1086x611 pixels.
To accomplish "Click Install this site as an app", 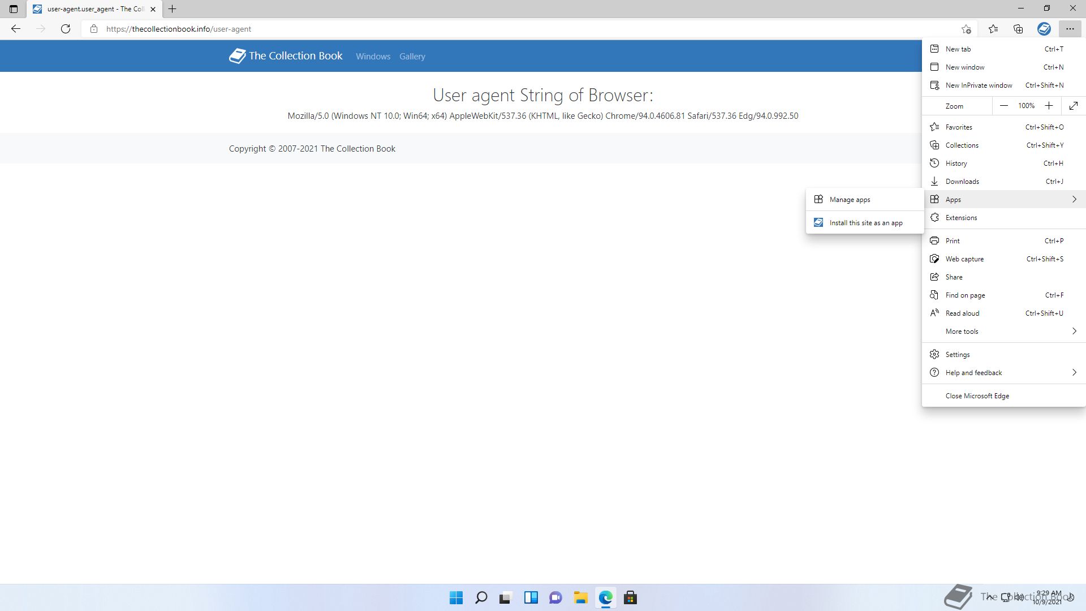I will [x=865, y=223].
